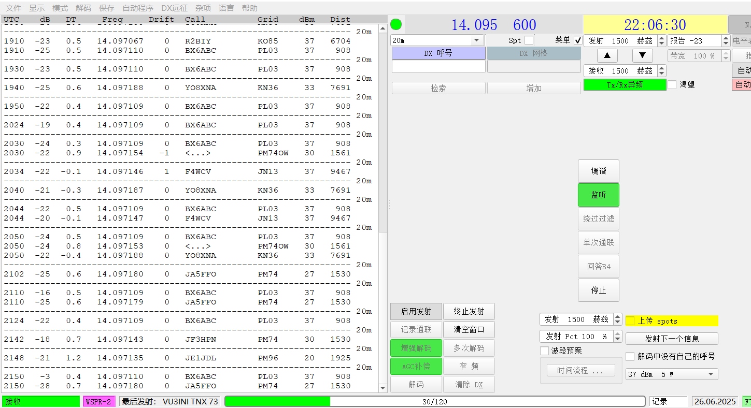The image size is (751, 408).
Task: Toggle 解码中没有自己的呼号 checkbox
Action: [x=630, y=356]
